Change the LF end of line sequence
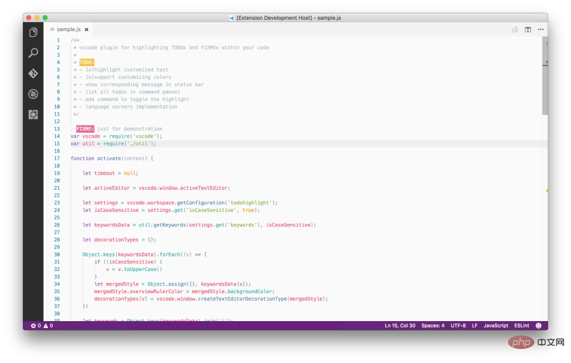This screenshot has width=571, height=363. (475, 326)
